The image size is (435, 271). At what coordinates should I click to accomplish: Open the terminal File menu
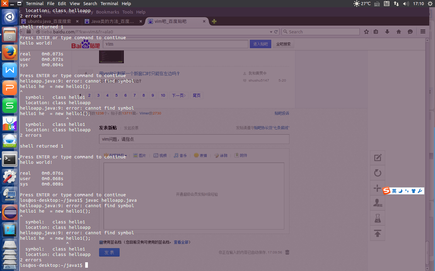tap(51, 4)
